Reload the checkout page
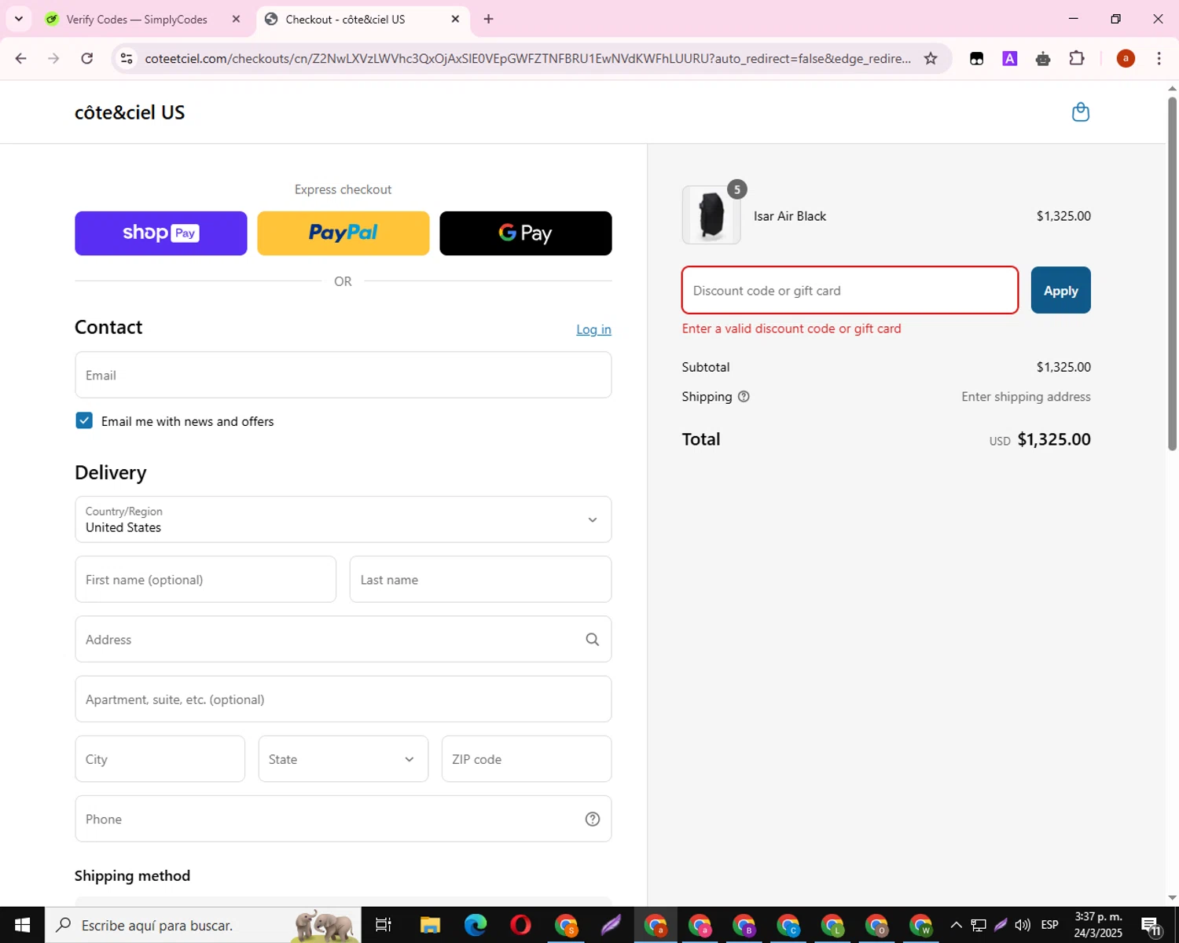The height and width of the screenshot is (943, 1179). [87, 58]
